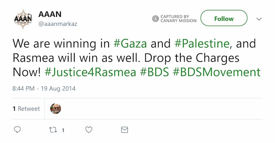Like the tweet with heart icon
Image resolution: width=275 pixels, height=143 pixels.
pyautogui.click(x=89, y=130)
